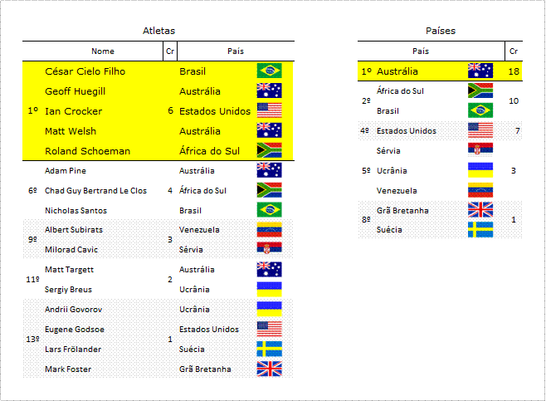Click Serbia flag in Milorad Cavic row
Image resolution: width=546 pixels, height=401 pixels.
click(x=269, y=249)
